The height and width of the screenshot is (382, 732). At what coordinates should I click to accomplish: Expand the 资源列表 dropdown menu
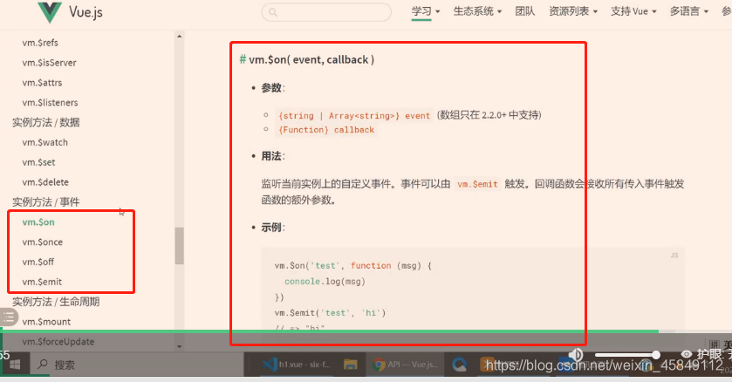[x=573, y=11]
